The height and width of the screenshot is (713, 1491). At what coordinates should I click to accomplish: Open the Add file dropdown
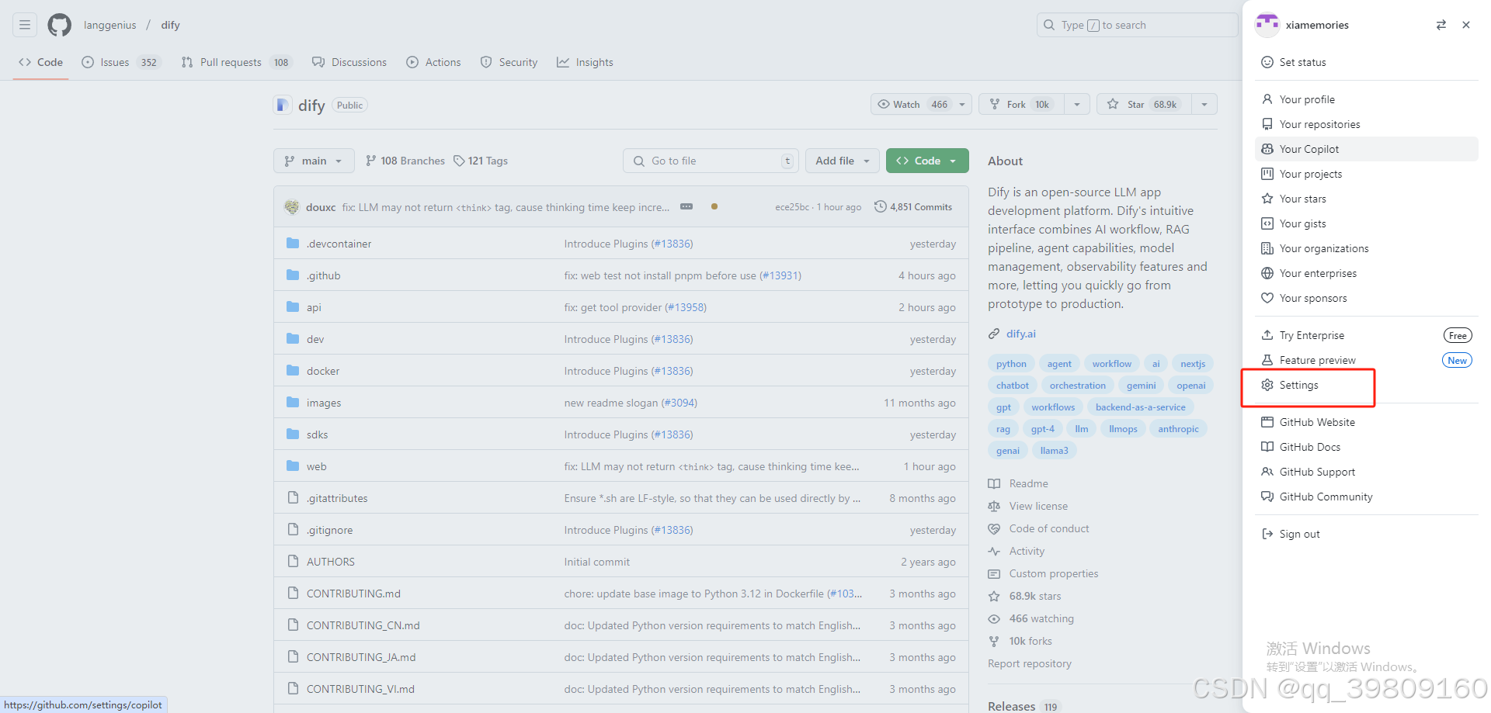pos(843,161)
